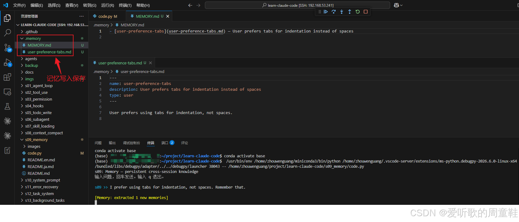Open the 终端(T) menu

tap(125, 5)
